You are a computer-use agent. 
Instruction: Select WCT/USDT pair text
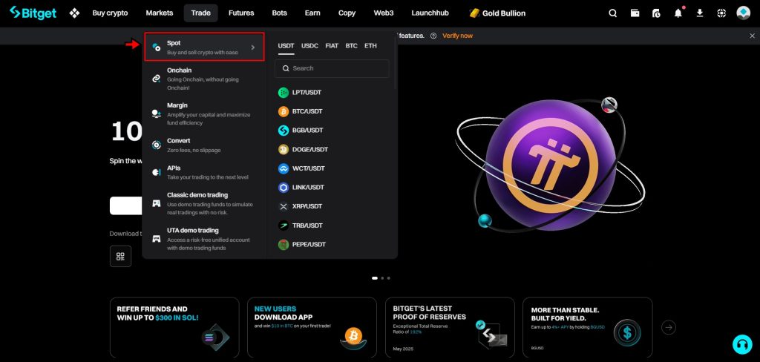coord(308,168)
